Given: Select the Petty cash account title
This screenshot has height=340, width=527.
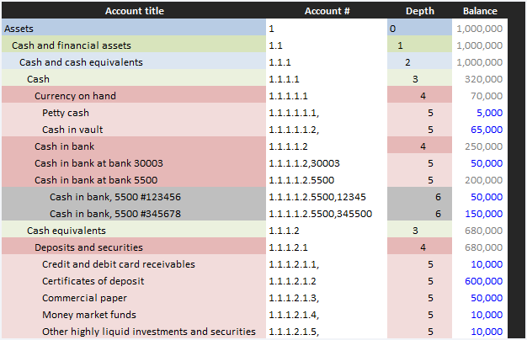Looking at the screenshot, I should (66, 113).
